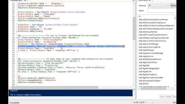Click the script editor scroll up arrow

134,3
